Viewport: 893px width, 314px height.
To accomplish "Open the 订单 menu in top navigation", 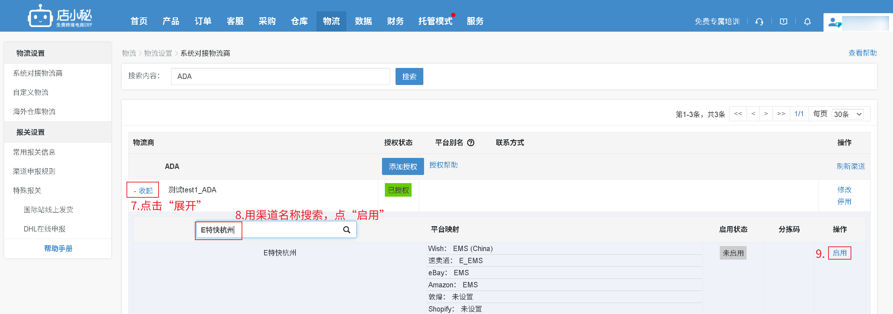I will point(203,21).
